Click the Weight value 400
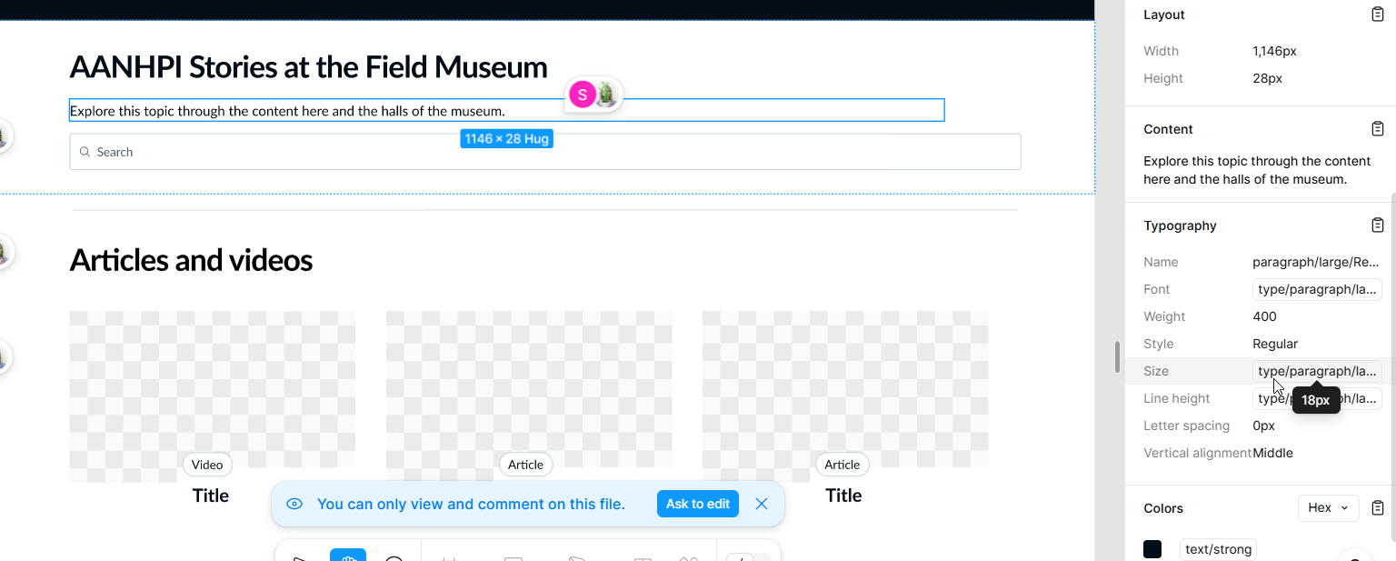Viewport: 1396px width, 561px height. coord(1264,316)
